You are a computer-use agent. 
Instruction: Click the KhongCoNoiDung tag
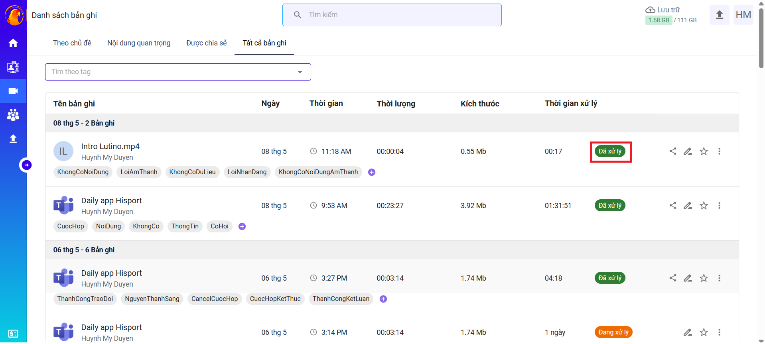[83, 172]
